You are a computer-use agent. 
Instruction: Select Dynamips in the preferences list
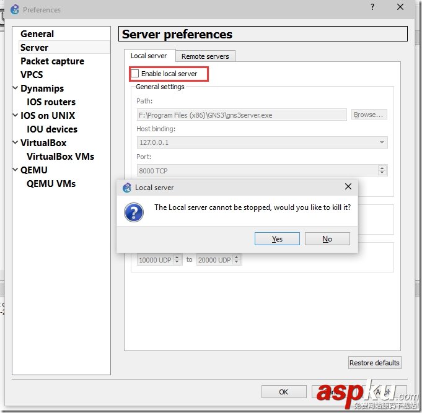(x=42, y=88)
